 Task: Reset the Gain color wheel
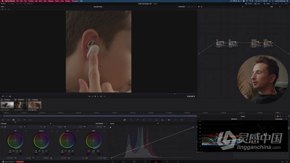[x=78, y=131]
